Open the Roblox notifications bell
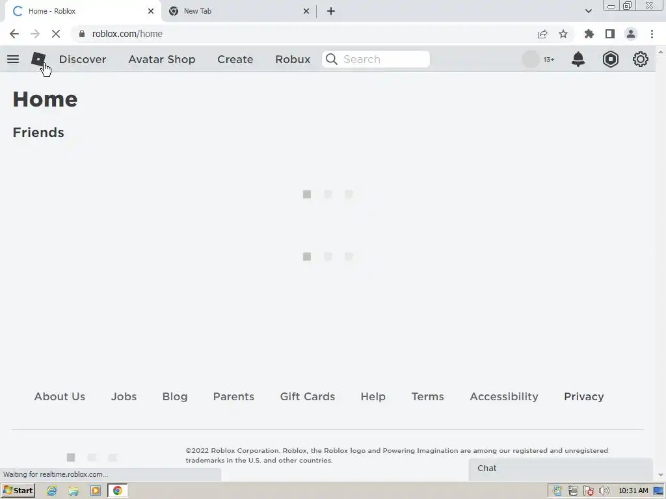Image resolution: width=666 pixels, height=499 pixels. [x=578, y=59]
